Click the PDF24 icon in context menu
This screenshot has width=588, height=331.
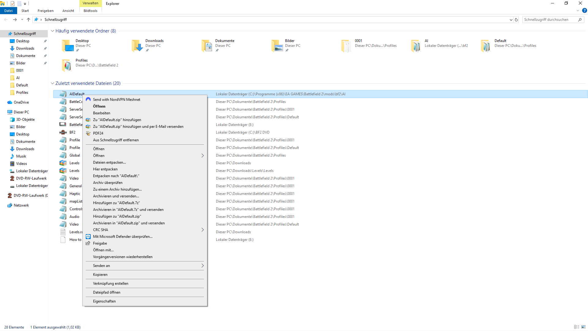click(x=88, y=133)
